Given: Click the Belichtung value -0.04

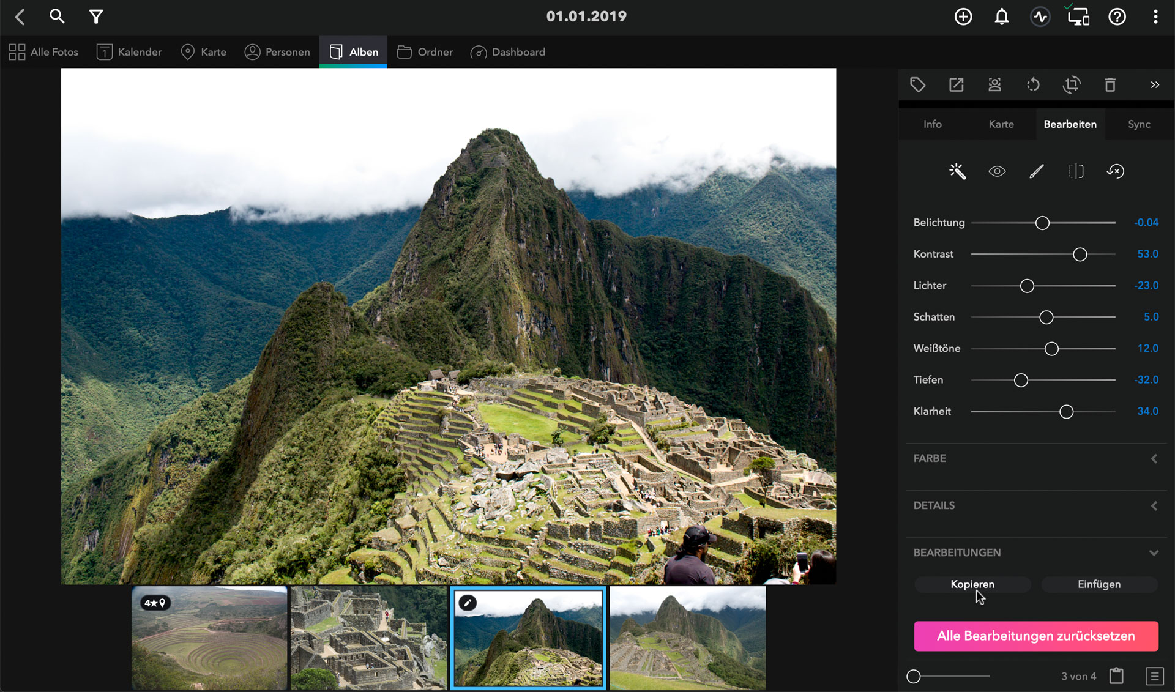Looking at the screenshot, I should pyautogui.click(x=1146, y=223).
